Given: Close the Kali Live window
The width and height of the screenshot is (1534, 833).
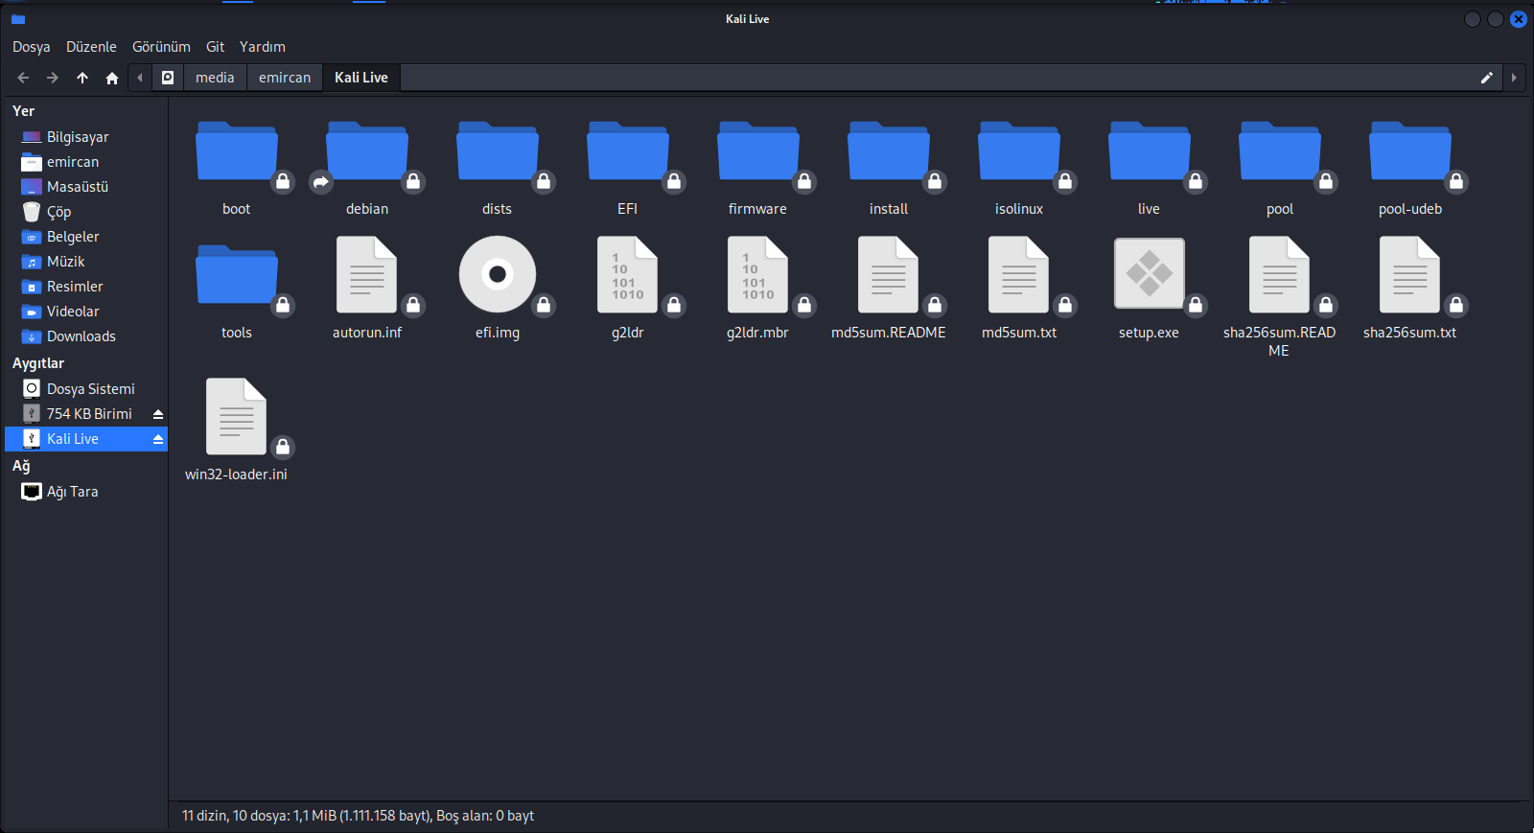Looking at the screenshot, I should 1519,19.
